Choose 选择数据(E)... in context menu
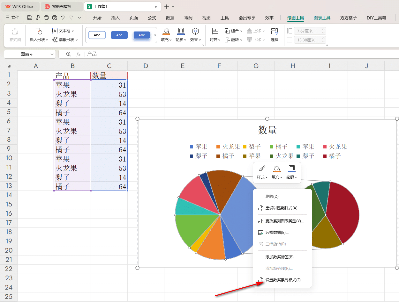The width and height of the screenshot is (399, 302). pyautogui.click(x=282, y=233)
